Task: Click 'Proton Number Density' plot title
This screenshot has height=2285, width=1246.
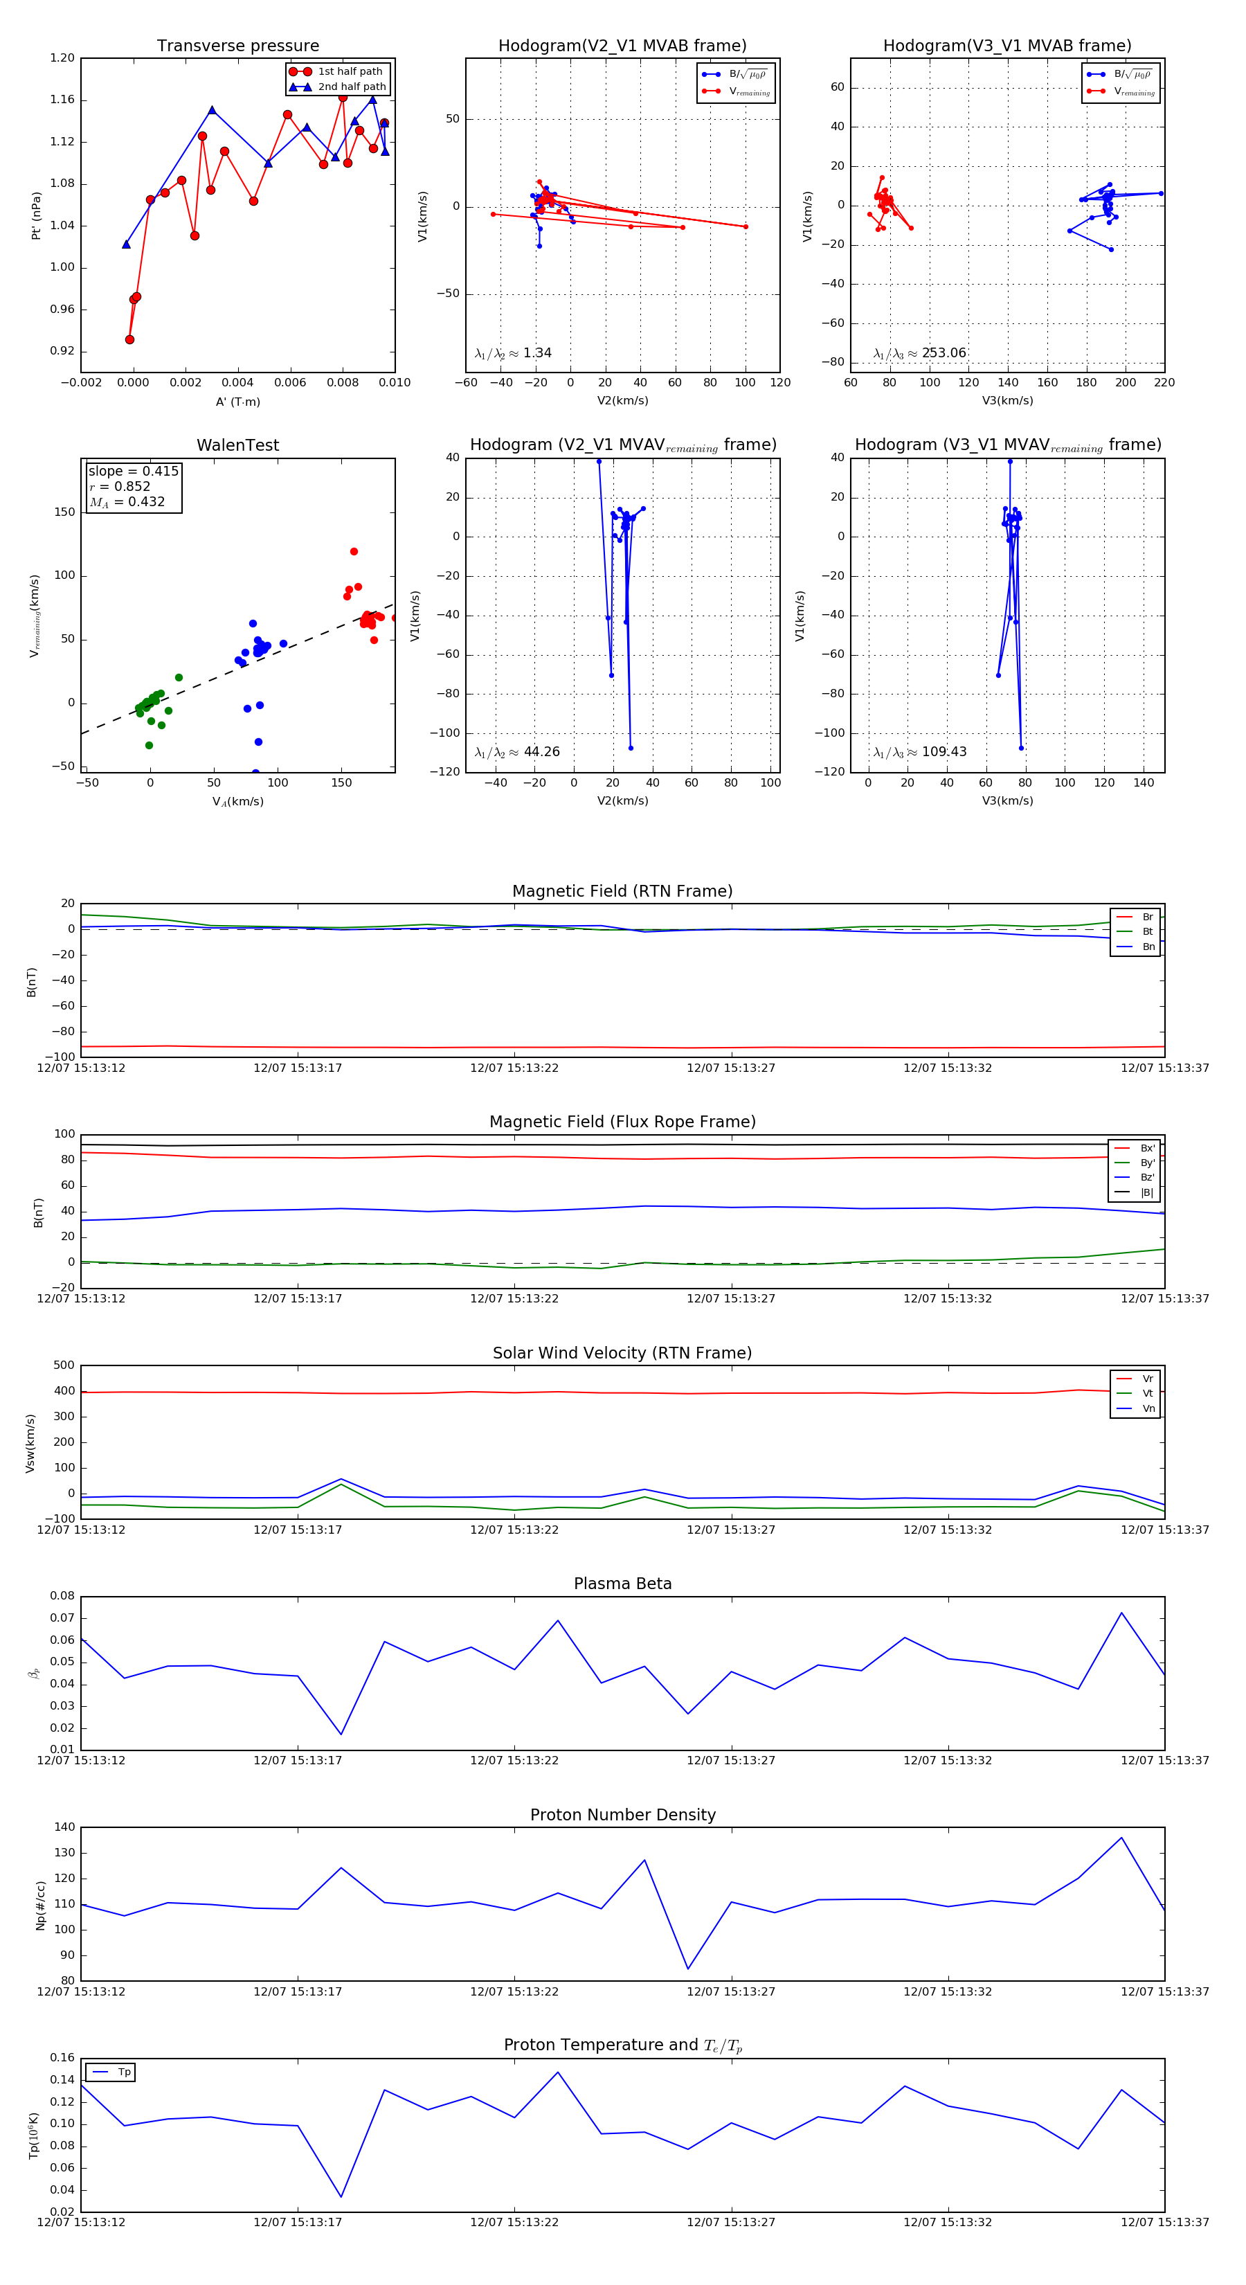Action: pos(622,1815)
